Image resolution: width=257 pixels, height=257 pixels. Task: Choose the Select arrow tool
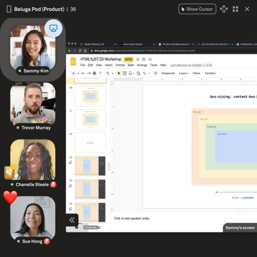click(119, 73)
